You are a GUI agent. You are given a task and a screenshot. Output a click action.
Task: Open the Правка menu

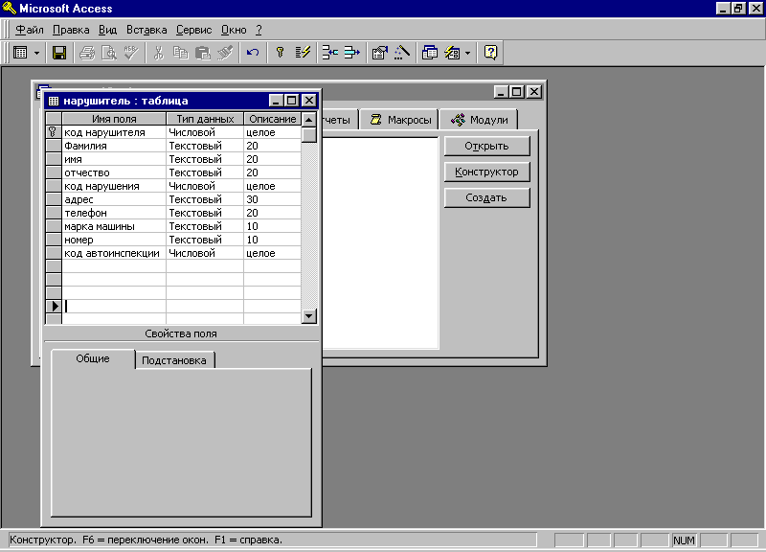coord(71,30)
